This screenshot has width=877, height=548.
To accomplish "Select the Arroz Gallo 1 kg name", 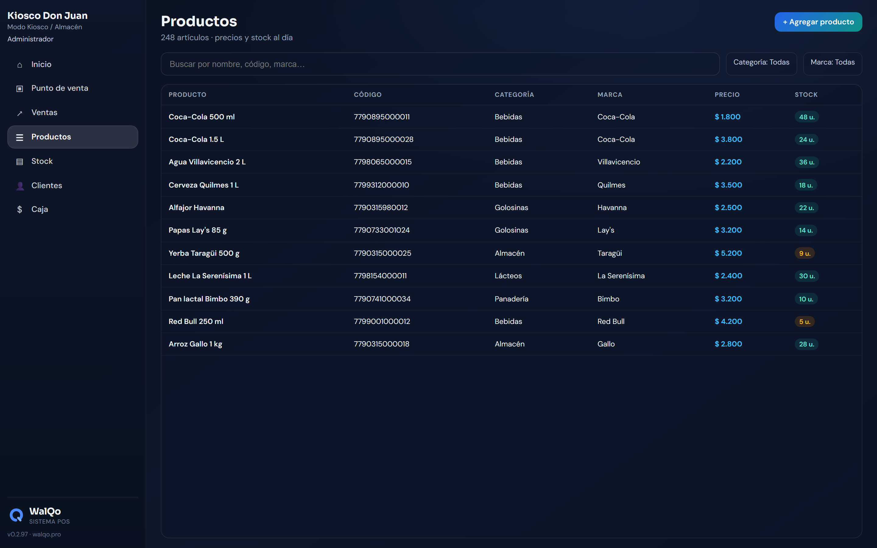I will click(195, 344).
